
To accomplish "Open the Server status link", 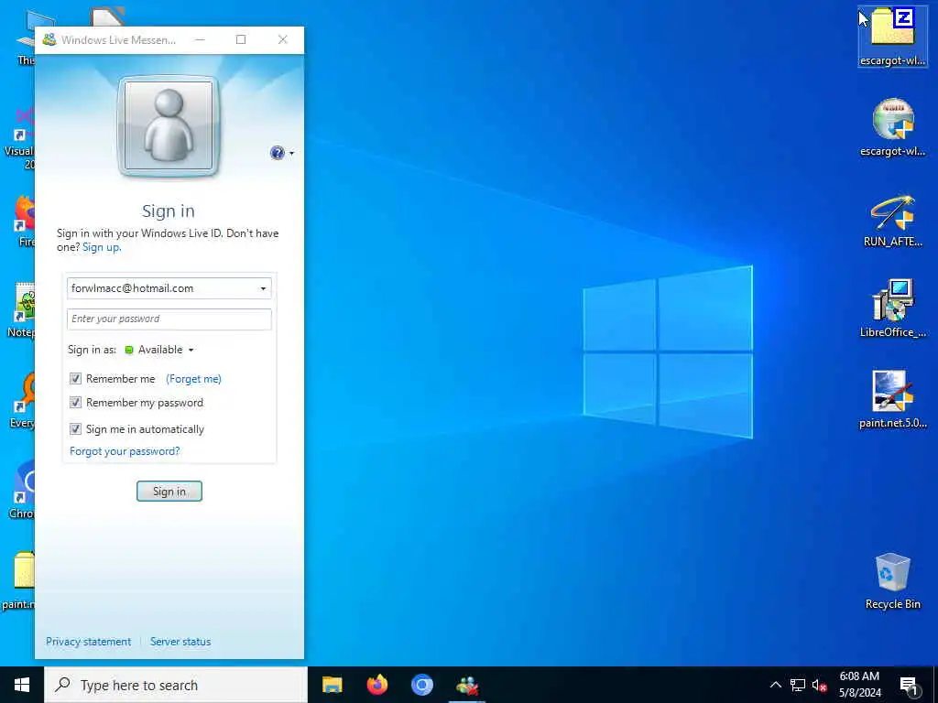I will click(180, 642).
